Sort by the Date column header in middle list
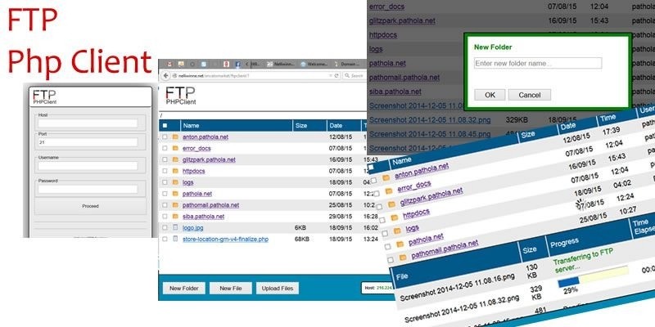Screen dimensions: 655x327 point(336,126)
